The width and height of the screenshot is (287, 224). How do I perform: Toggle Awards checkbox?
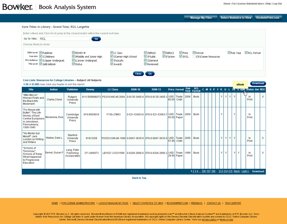112,64
